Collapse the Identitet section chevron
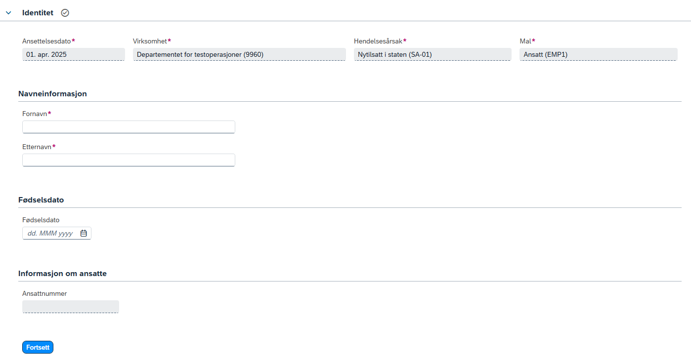This screenshot has height=362, width=691. point(8,13)
